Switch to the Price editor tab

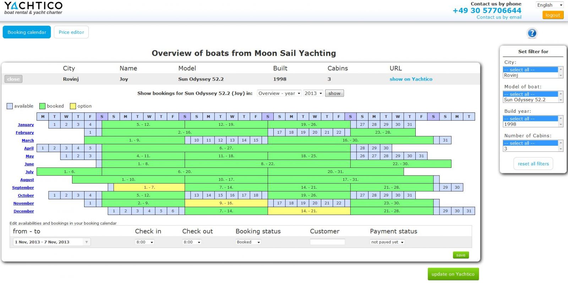[71, 32]
